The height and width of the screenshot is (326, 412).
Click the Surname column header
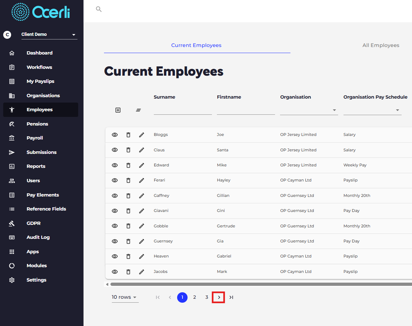pyautogui.click(x=165, y=97)
